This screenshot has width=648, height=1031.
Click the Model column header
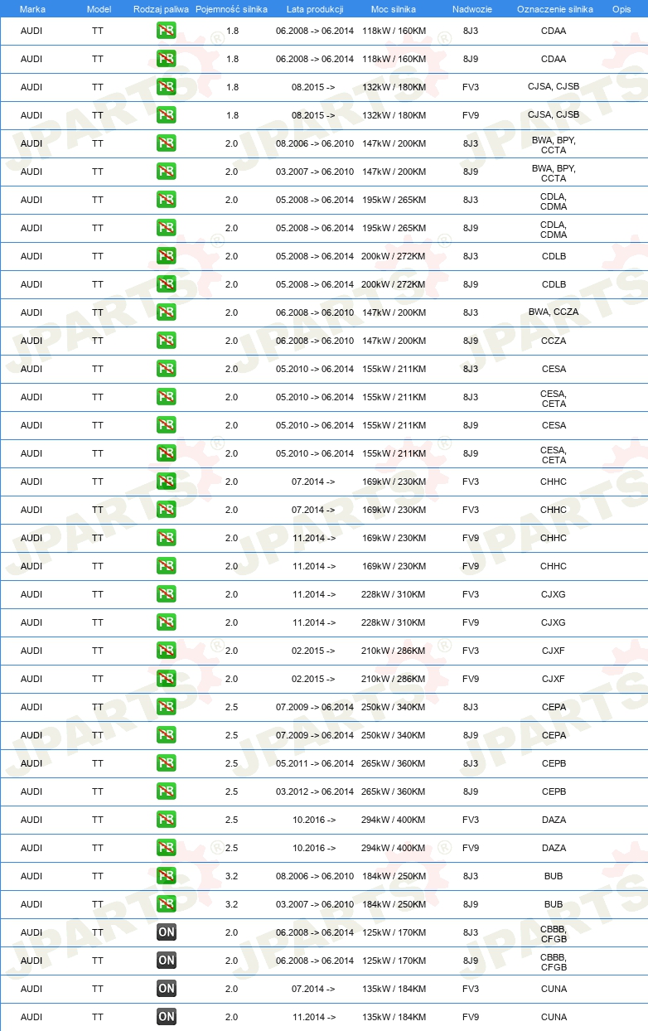(x=99, y=9)
